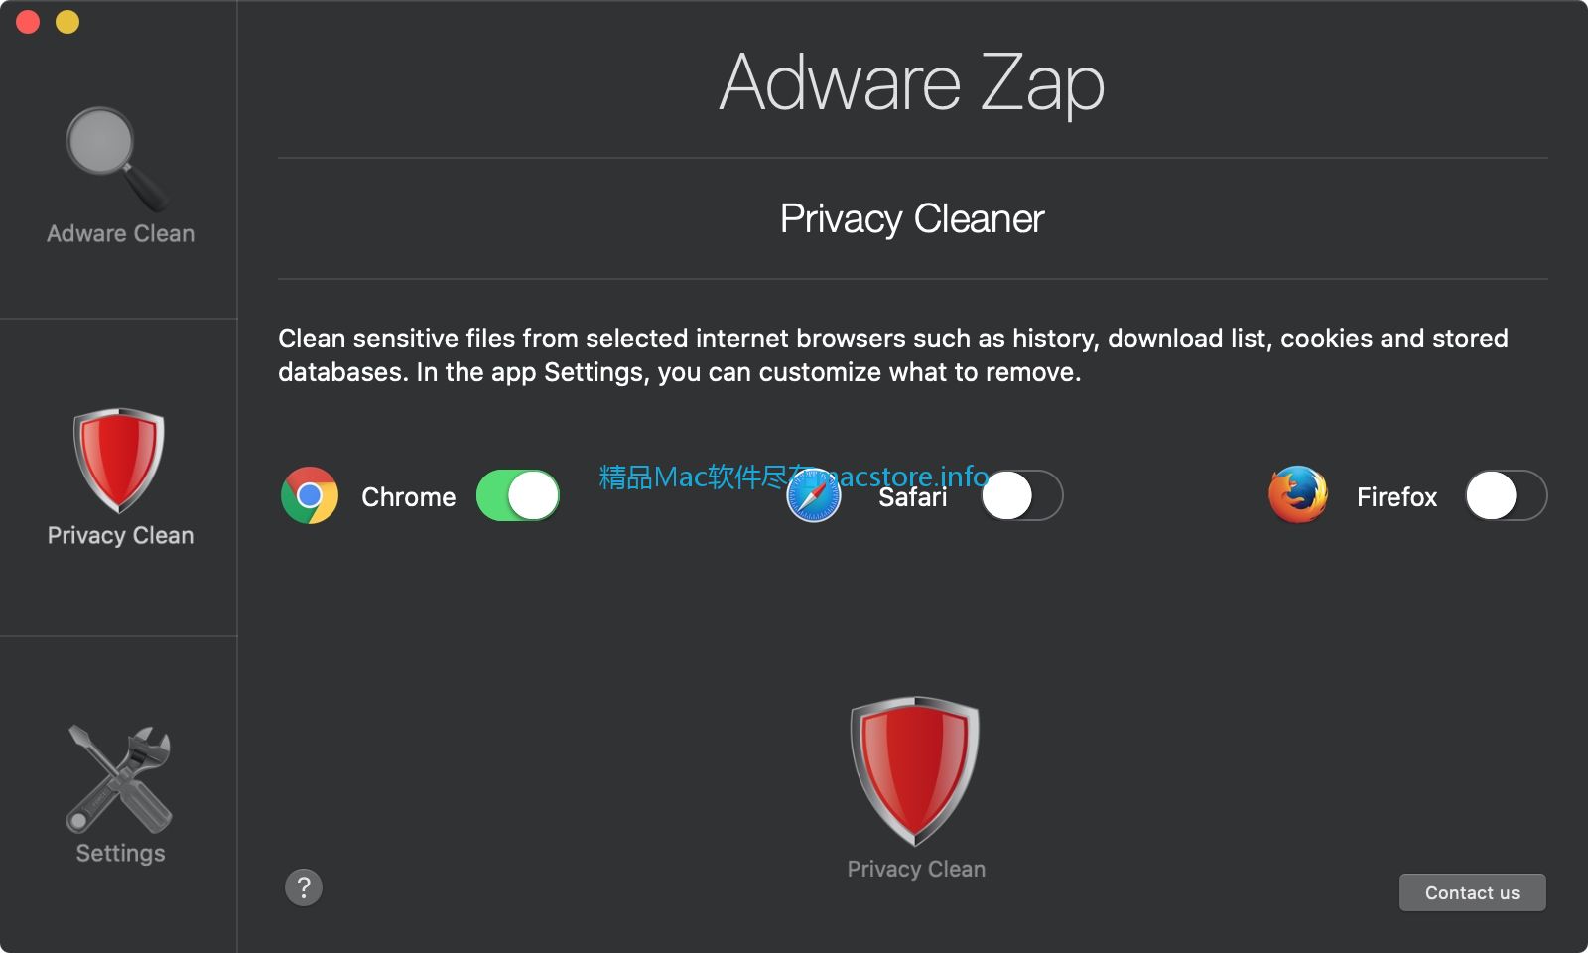Screen dimensions: 1588x953
Task: Click the Privacy Clean label below the shield
Action: 916,869
